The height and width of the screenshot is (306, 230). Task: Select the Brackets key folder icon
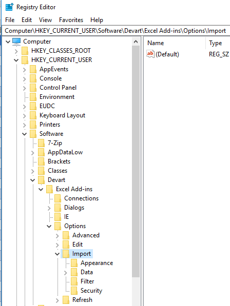pos(41,161)
